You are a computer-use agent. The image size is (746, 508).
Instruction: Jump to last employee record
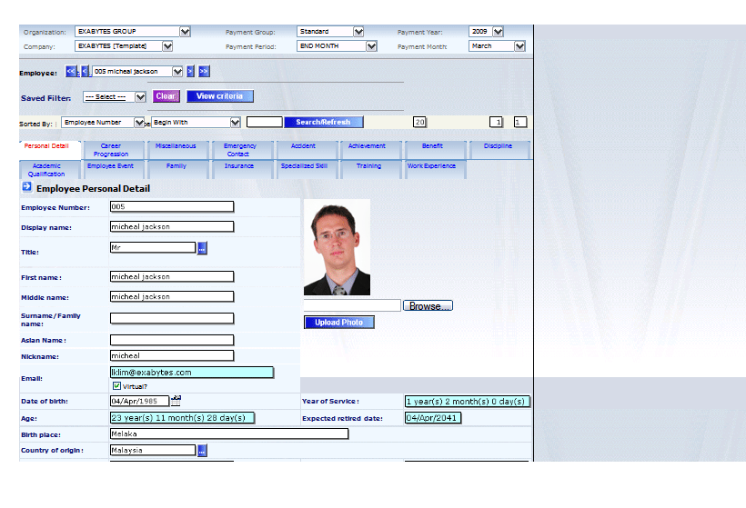(x=204, y=72)
